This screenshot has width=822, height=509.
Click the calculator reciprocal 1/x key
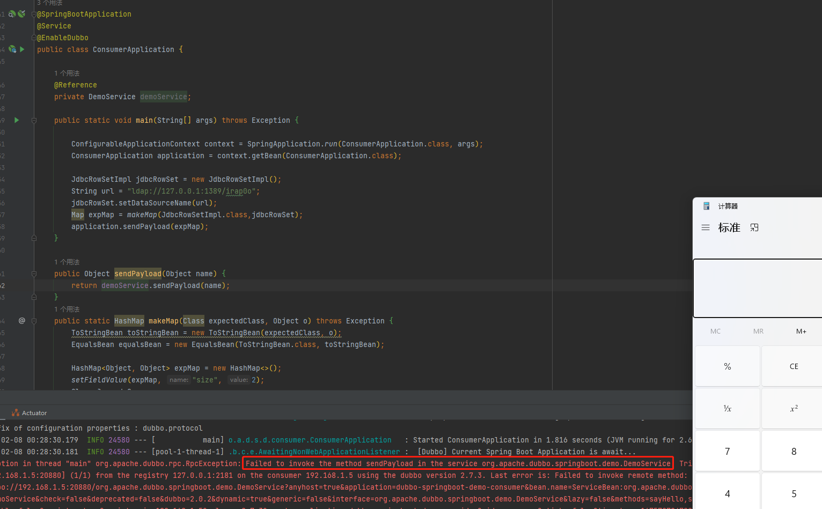click(x=728, y=409)
